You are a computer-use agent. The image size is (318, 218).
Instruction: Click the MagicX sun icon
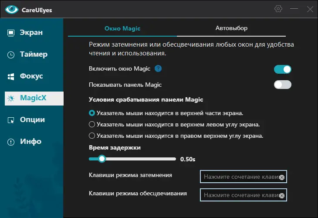coord(11,99)
